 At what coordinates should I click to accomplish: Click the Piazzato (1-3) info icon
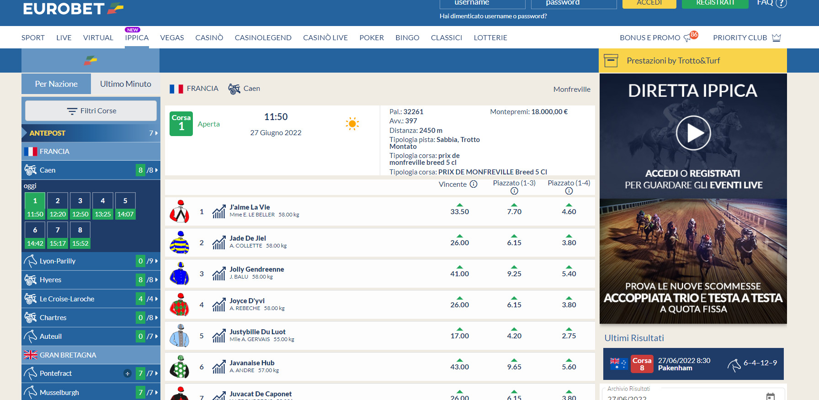pos(514,191)
